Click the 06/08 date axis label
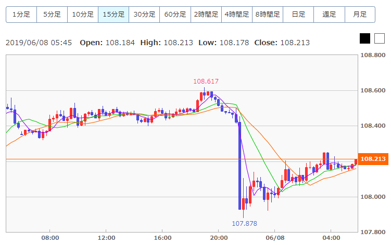Viewport: 391px width, 245px height. (x=275, y=238)
